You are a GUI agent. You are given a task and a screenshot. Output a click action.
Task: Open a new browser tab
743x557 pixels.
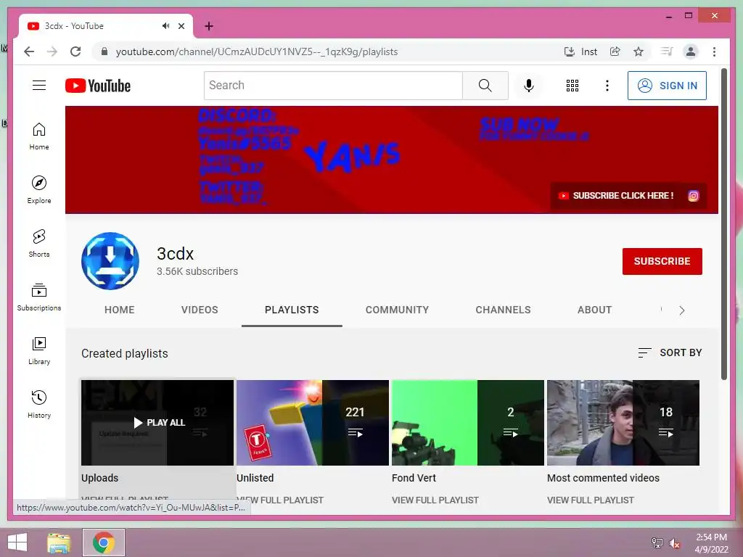point(208,26)
